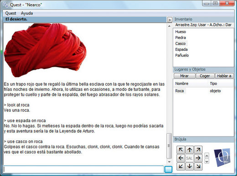Viewport: 237px width, 176px height.
Task: Click the text scrollbar down arrow
Action: pyautogui.click(x=169, y=162)
